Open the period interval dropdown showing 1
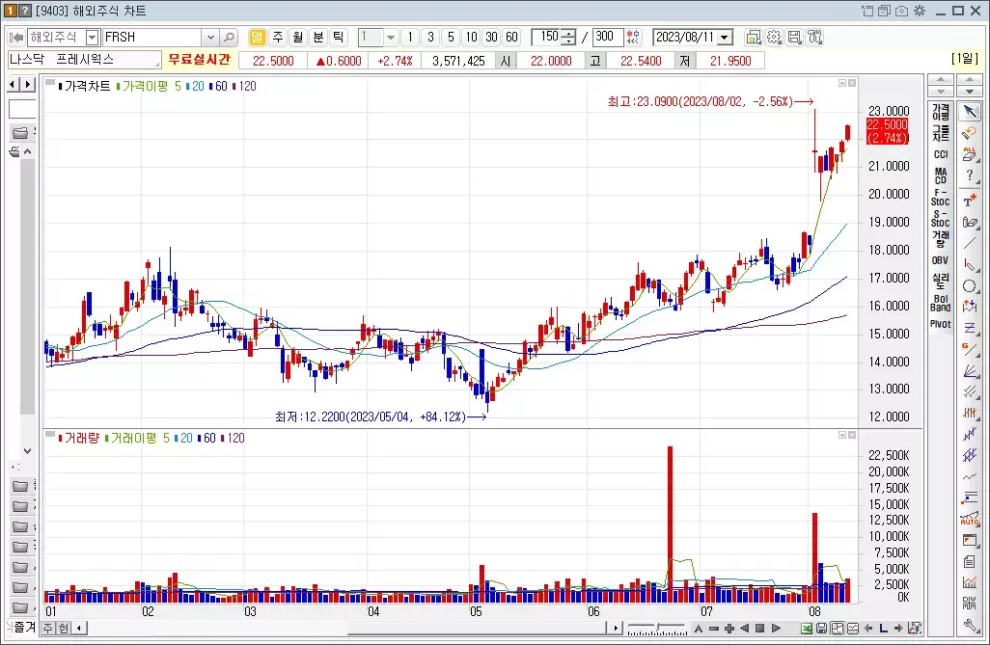 (x=391, y=38)
